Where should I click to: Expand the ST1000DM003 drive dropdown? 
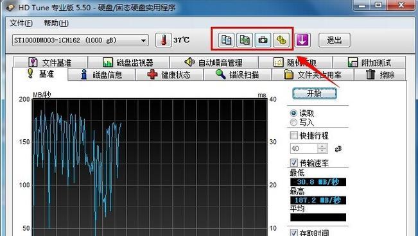pyautogui.click(x=143, y=40)
